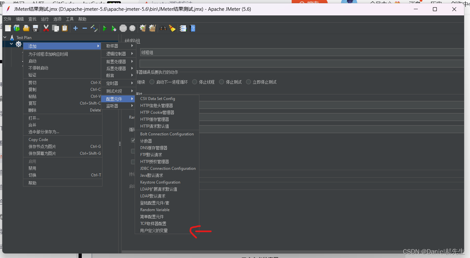
Task: Choose JDBC Connection Configuration entry
Action: [167, 169]
